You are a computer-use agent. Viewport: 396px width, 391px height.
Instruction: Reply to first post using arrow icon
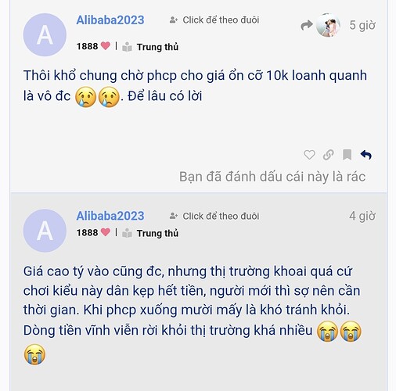[366, 155]
